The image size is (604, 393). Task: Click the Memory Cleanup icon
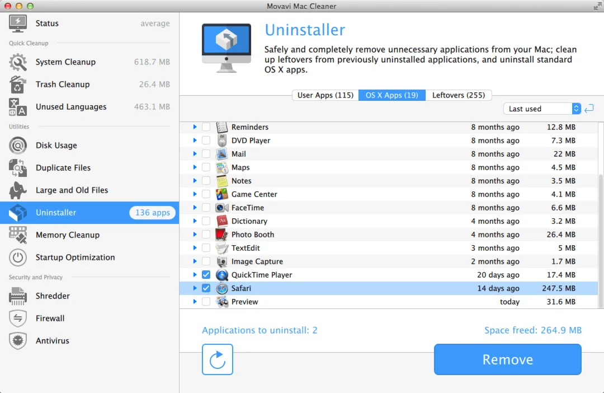click(x=18, y=235)
